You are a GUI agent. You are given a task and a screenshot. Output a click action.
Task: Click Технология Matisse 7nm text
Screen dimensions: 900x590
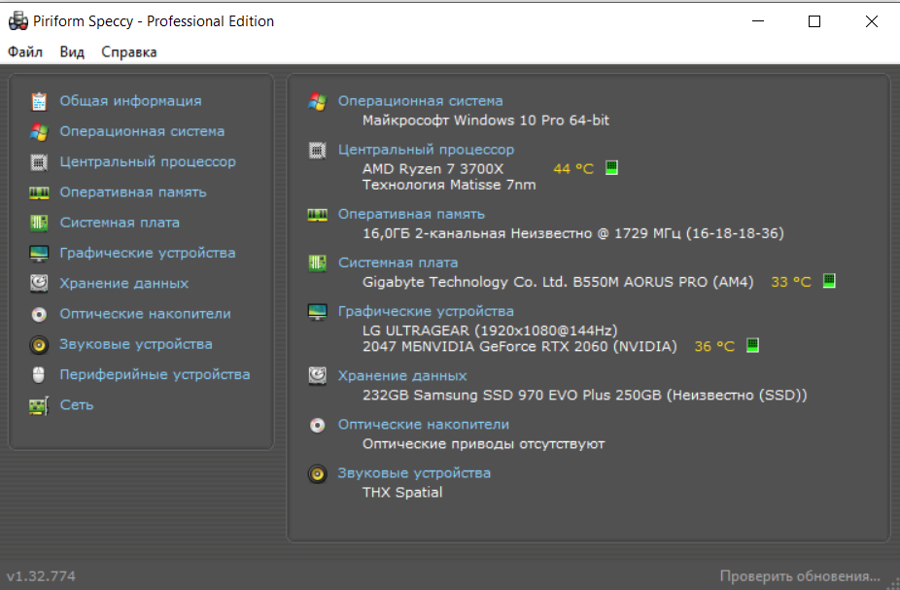[x=449, y=185]
